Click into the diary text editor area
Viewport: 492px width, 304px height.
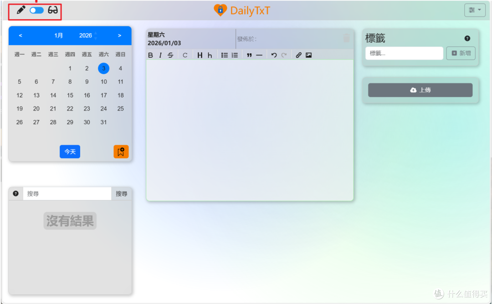pyautogui.click(x=250, y=130)
